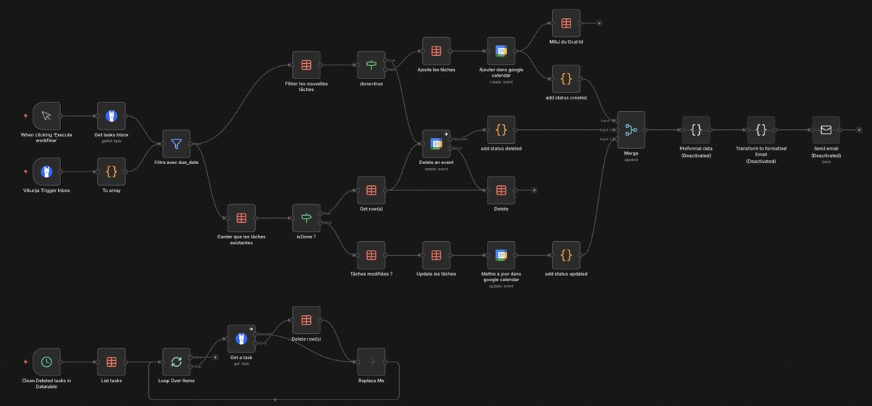This screenshot has height=406, width=872.
Task: Open the Transform to formatted Email node
Action: click(761, 130)
